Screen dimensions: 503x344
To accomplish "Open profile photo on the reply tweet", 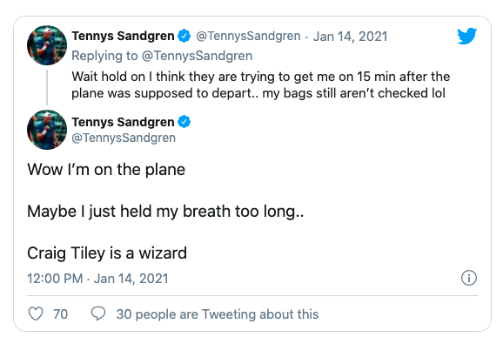I will pyautogui.click(x=47, y=45).
